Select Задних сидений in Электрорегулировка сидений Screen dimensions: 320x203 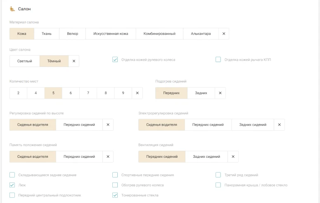coord(253,125)
